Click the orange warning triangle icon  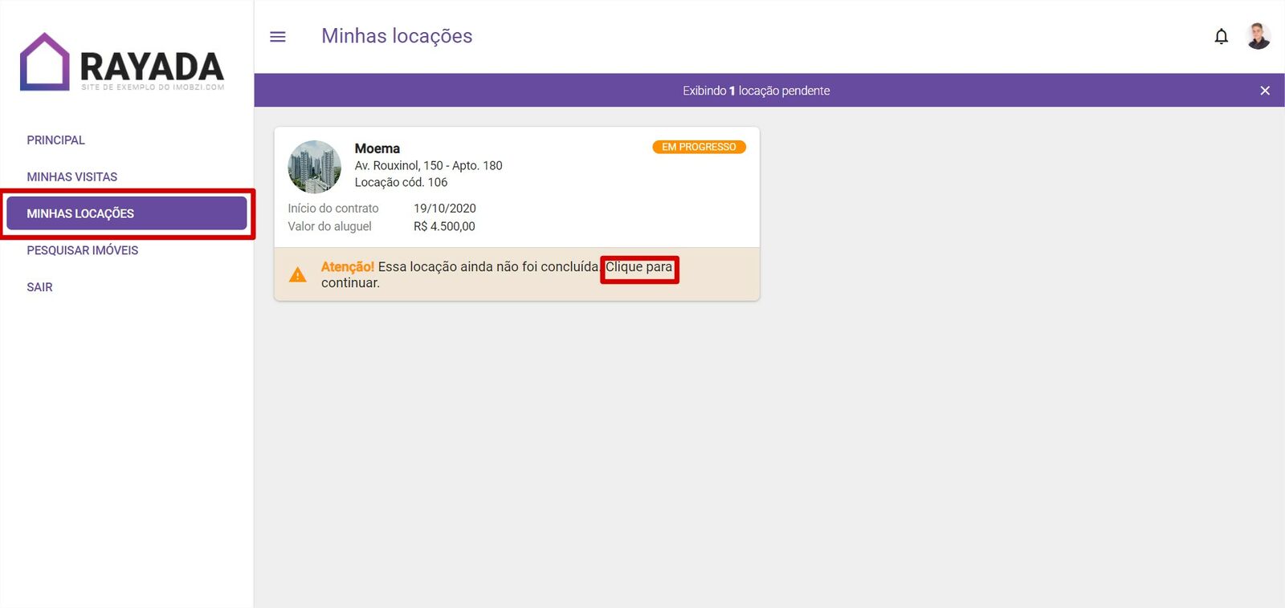tap(298, 275)
